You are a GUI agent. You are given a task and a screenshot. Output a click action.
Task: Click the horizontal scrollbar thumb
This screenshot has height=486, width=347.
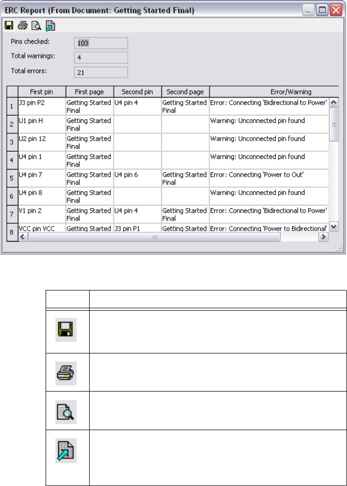154,237
